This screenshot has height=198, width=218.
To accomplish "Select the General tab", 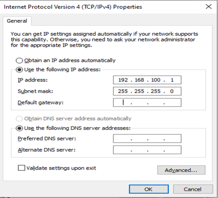I will pos(17,21).
